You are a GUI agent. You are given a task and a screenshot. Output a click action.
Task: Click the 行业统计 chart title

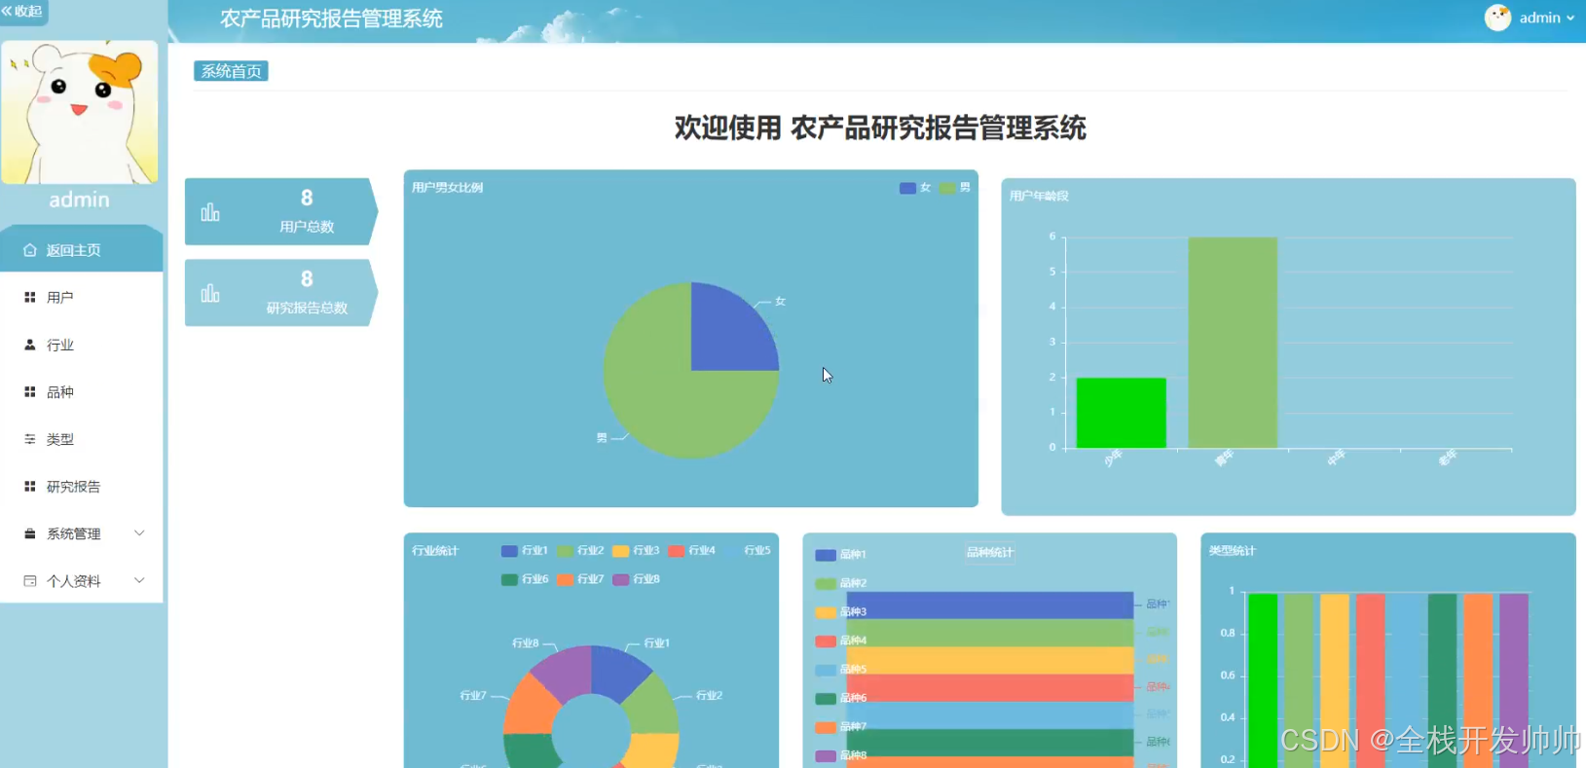pos(435,551)
